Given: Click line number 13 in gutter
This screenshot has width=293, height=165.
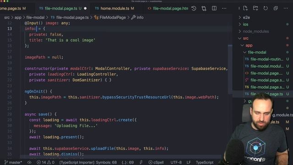Looking at the screenshot, I should (10, 28).
